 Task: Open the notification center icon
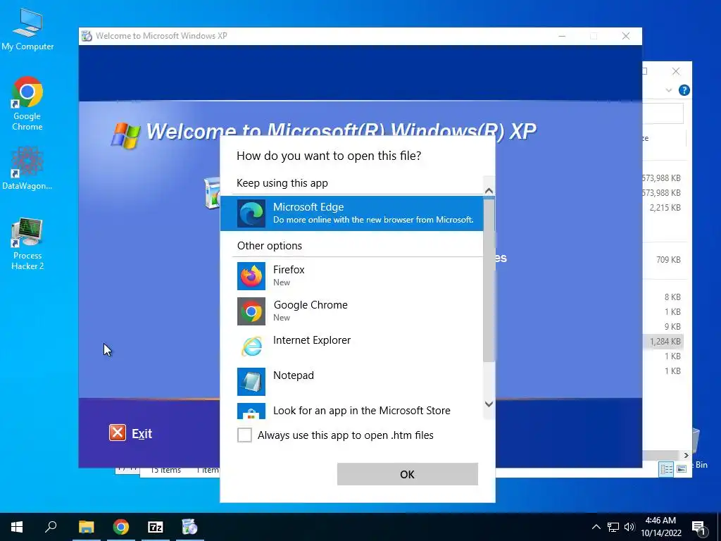tap(698, 528)
